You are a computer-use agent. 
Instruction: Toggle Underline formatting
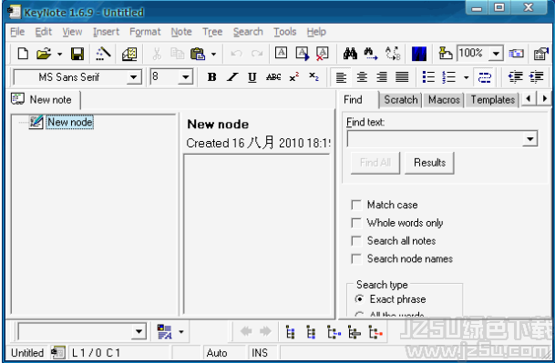pos(252,76)
